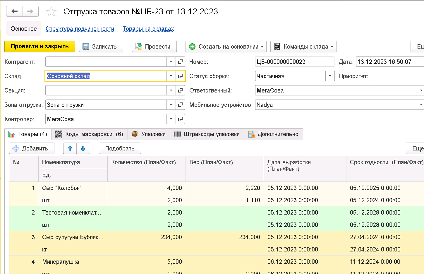Click expiry cell 27.04.2024 in row 3 plan
Screen dimensions: 424x274
coord(385,237)
